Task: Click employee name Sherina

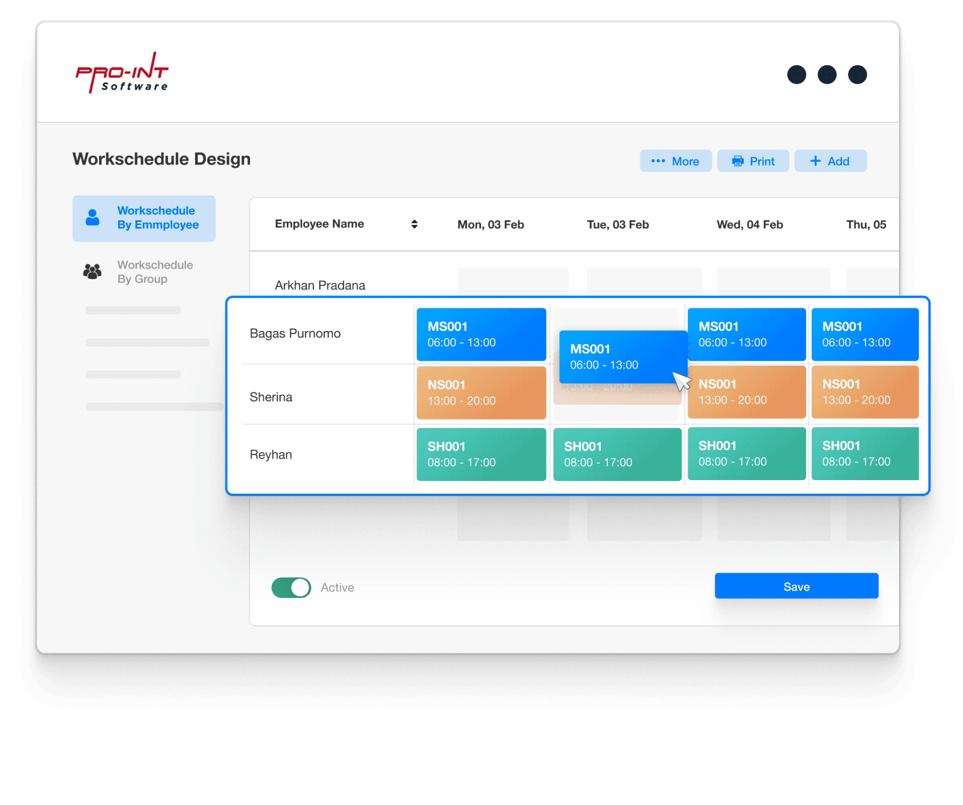Action: point(271,397)
